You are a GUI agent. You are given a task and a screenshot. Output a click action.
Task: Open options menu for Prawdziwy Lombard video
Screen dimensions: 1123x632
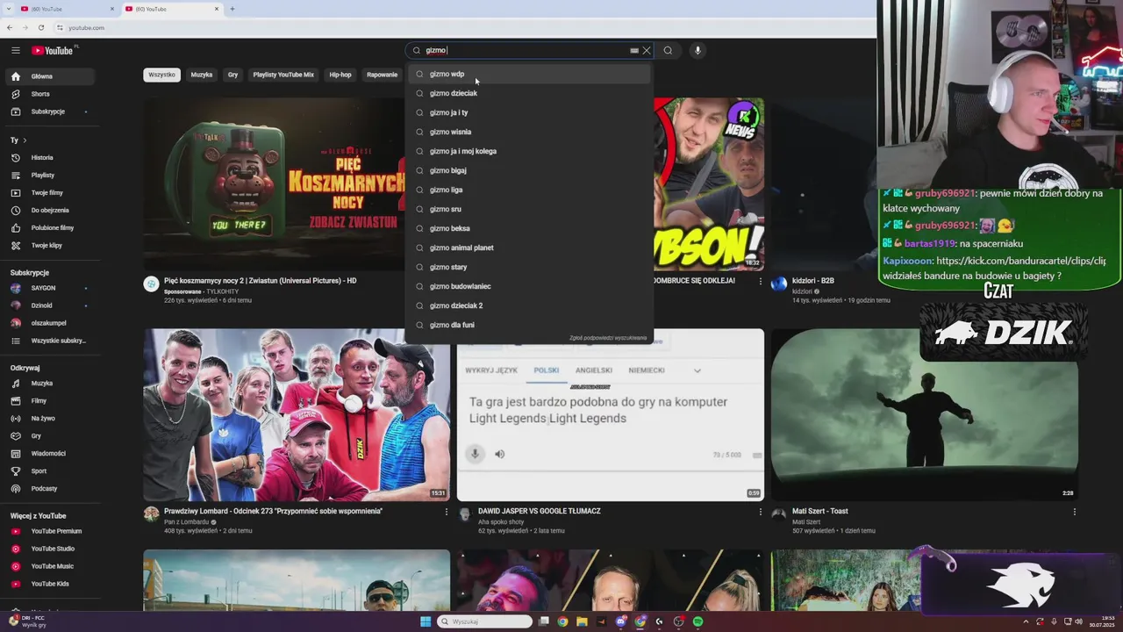446,512
